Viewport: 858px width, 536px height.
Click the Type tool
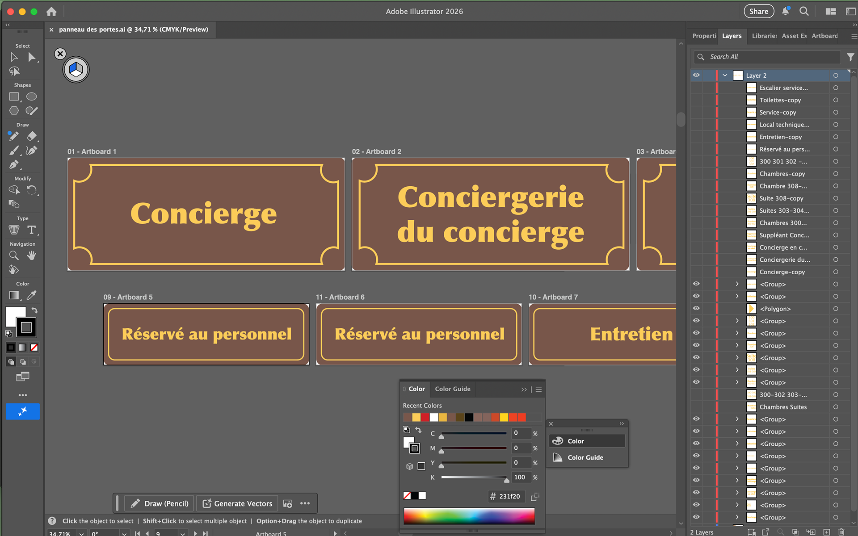point(31,230)
